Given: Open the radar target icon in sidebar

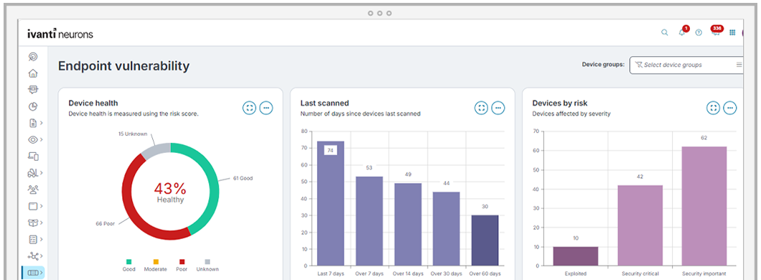Looking at the screenshot, I should tap(33, 57).
